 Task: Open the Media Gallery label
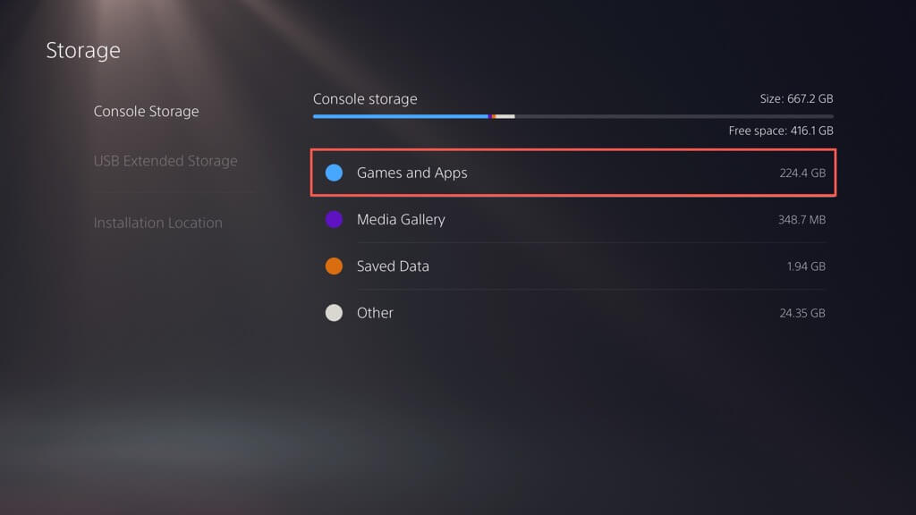click(400, 219)
